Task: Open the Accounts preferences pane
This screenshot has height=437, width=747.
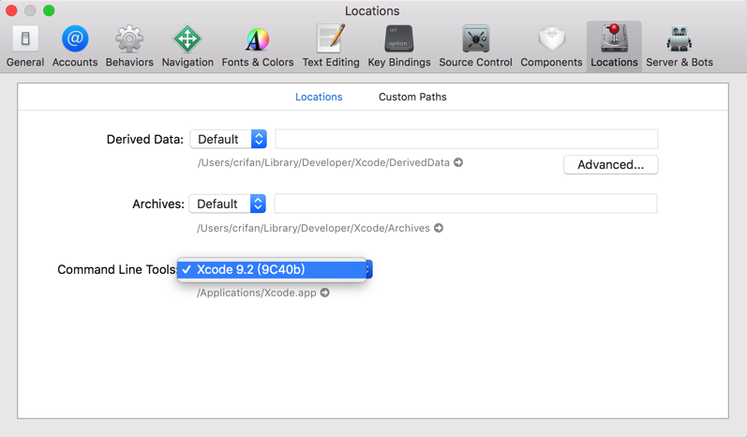Action: tap(75, 46)
